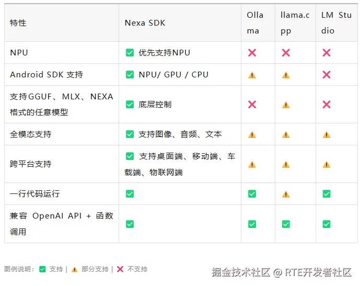Screen dimensions: 360x286
Task: Click the Nexa SDK column header
Action: click(x=145, y=23)
